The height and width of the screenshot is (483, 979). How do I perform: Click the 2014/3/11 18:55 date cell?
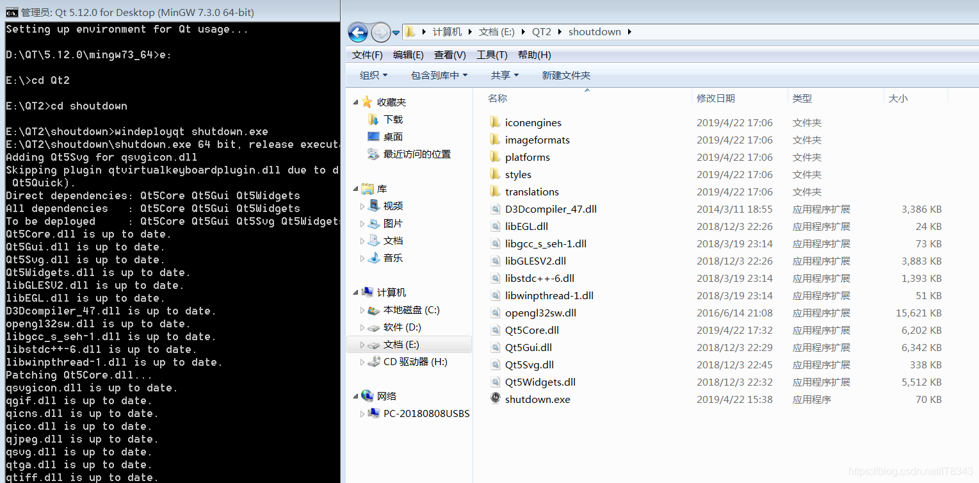[x=734, y=209]
